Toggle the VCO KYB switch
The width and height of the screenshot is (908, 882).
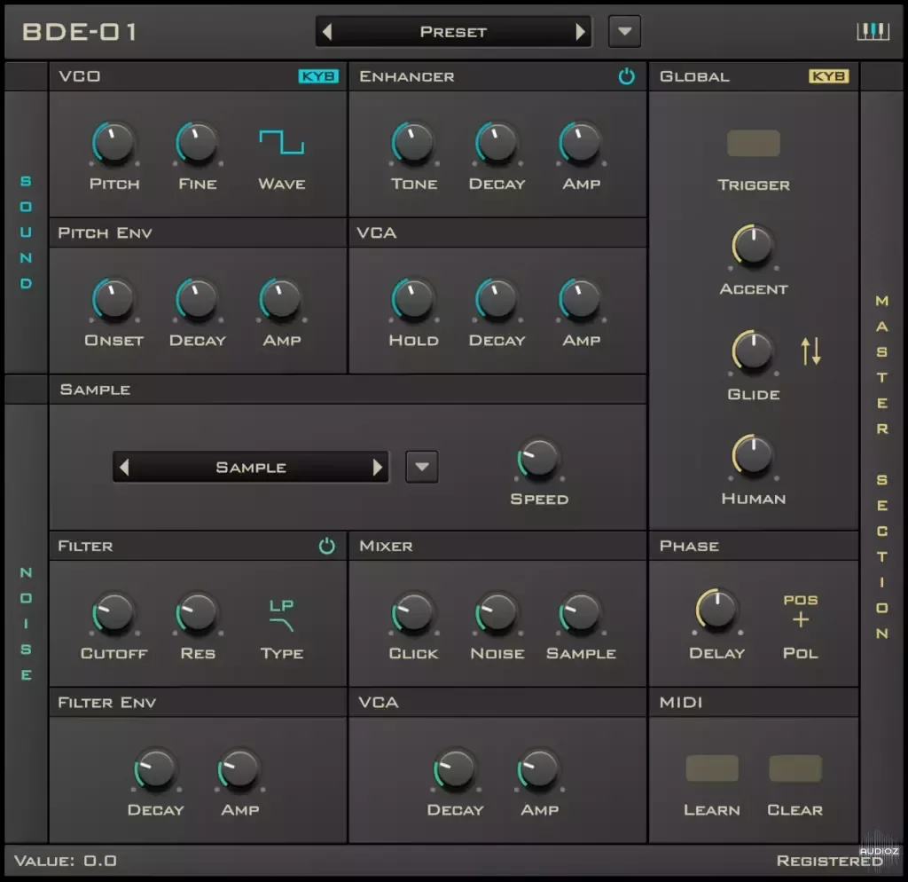click(x=318, y=76)
